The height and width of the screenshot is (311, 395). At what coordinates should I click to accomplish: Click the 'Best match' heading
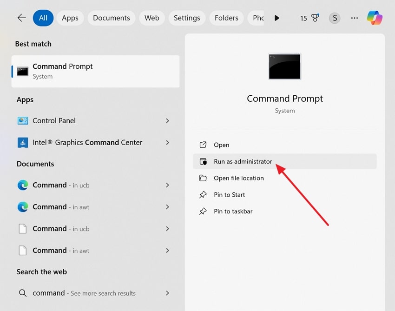coord(33,44)
